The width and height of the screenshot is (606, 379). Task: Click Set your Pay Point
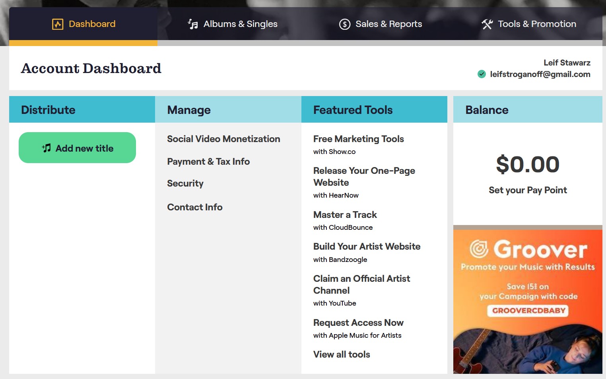528,190
